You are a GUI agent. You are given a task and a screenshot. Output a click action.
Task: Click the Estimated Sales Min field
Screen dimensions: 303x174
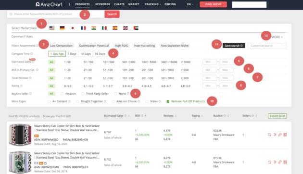pos(209,62)
